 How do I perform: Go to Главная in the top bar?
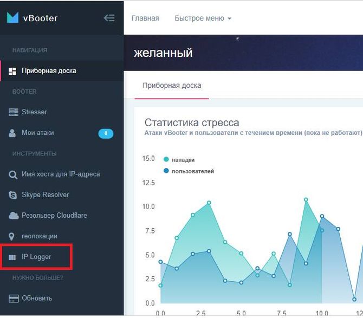point(145,18)
